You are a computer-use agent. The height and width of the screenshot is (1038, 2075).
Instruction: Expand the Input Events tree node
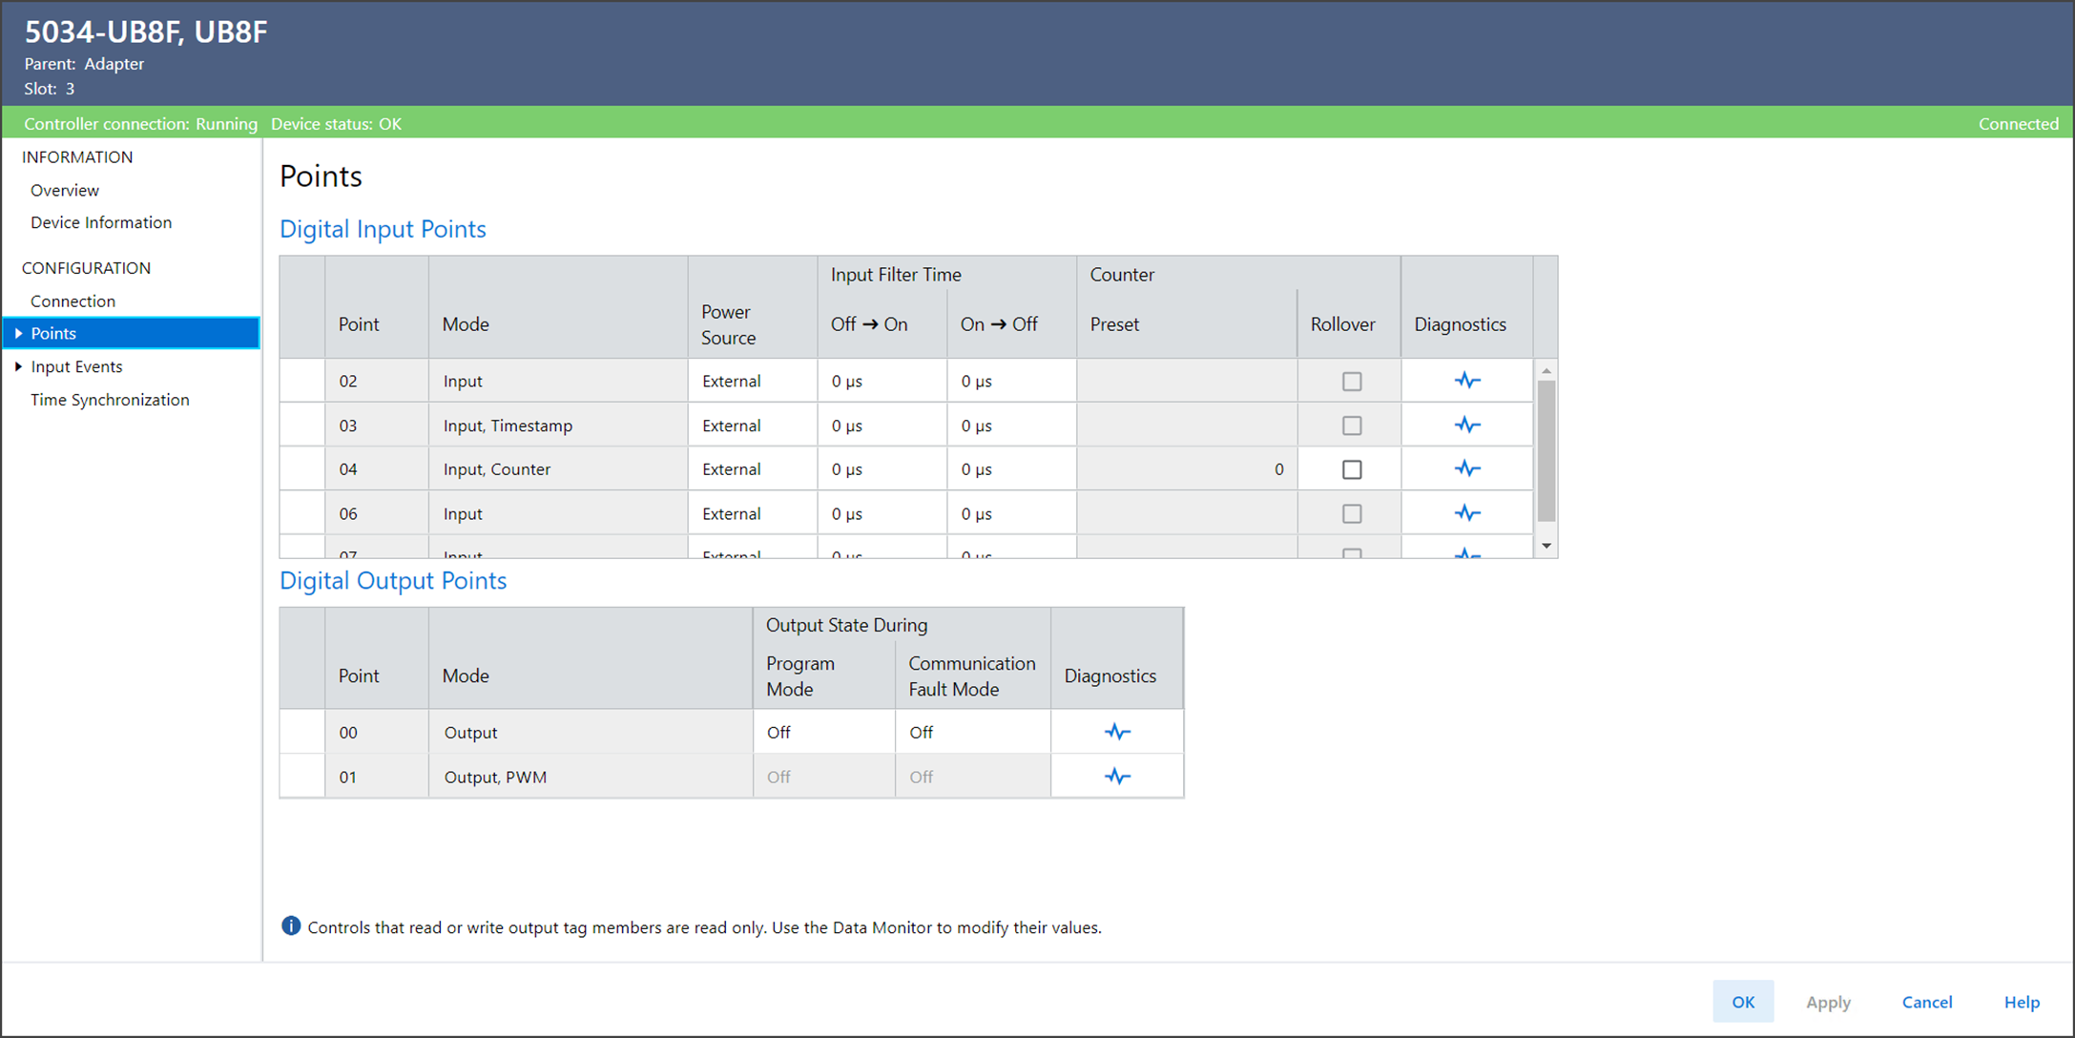[18, 366]
